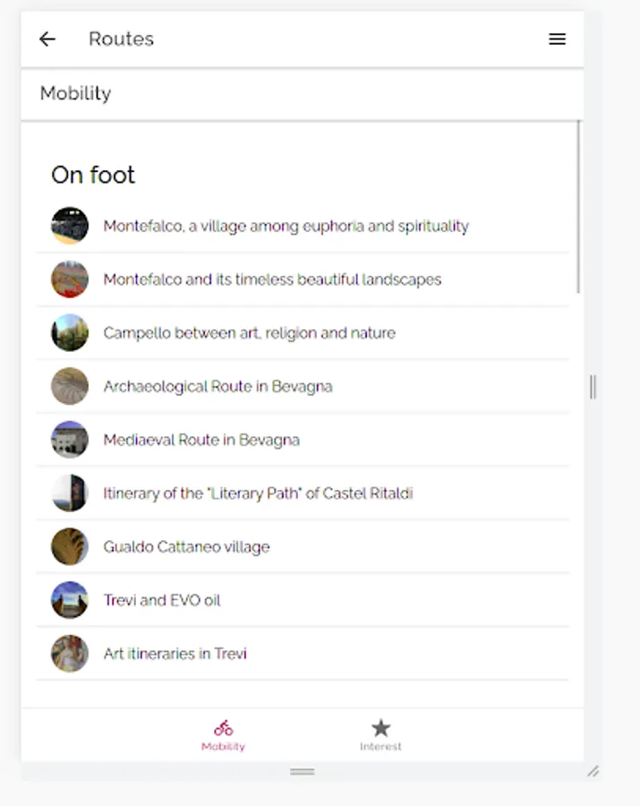Open Trevi and EVO oil route
Image resolution: width=640 pixels, height=806 pixels.
(162, 600)
